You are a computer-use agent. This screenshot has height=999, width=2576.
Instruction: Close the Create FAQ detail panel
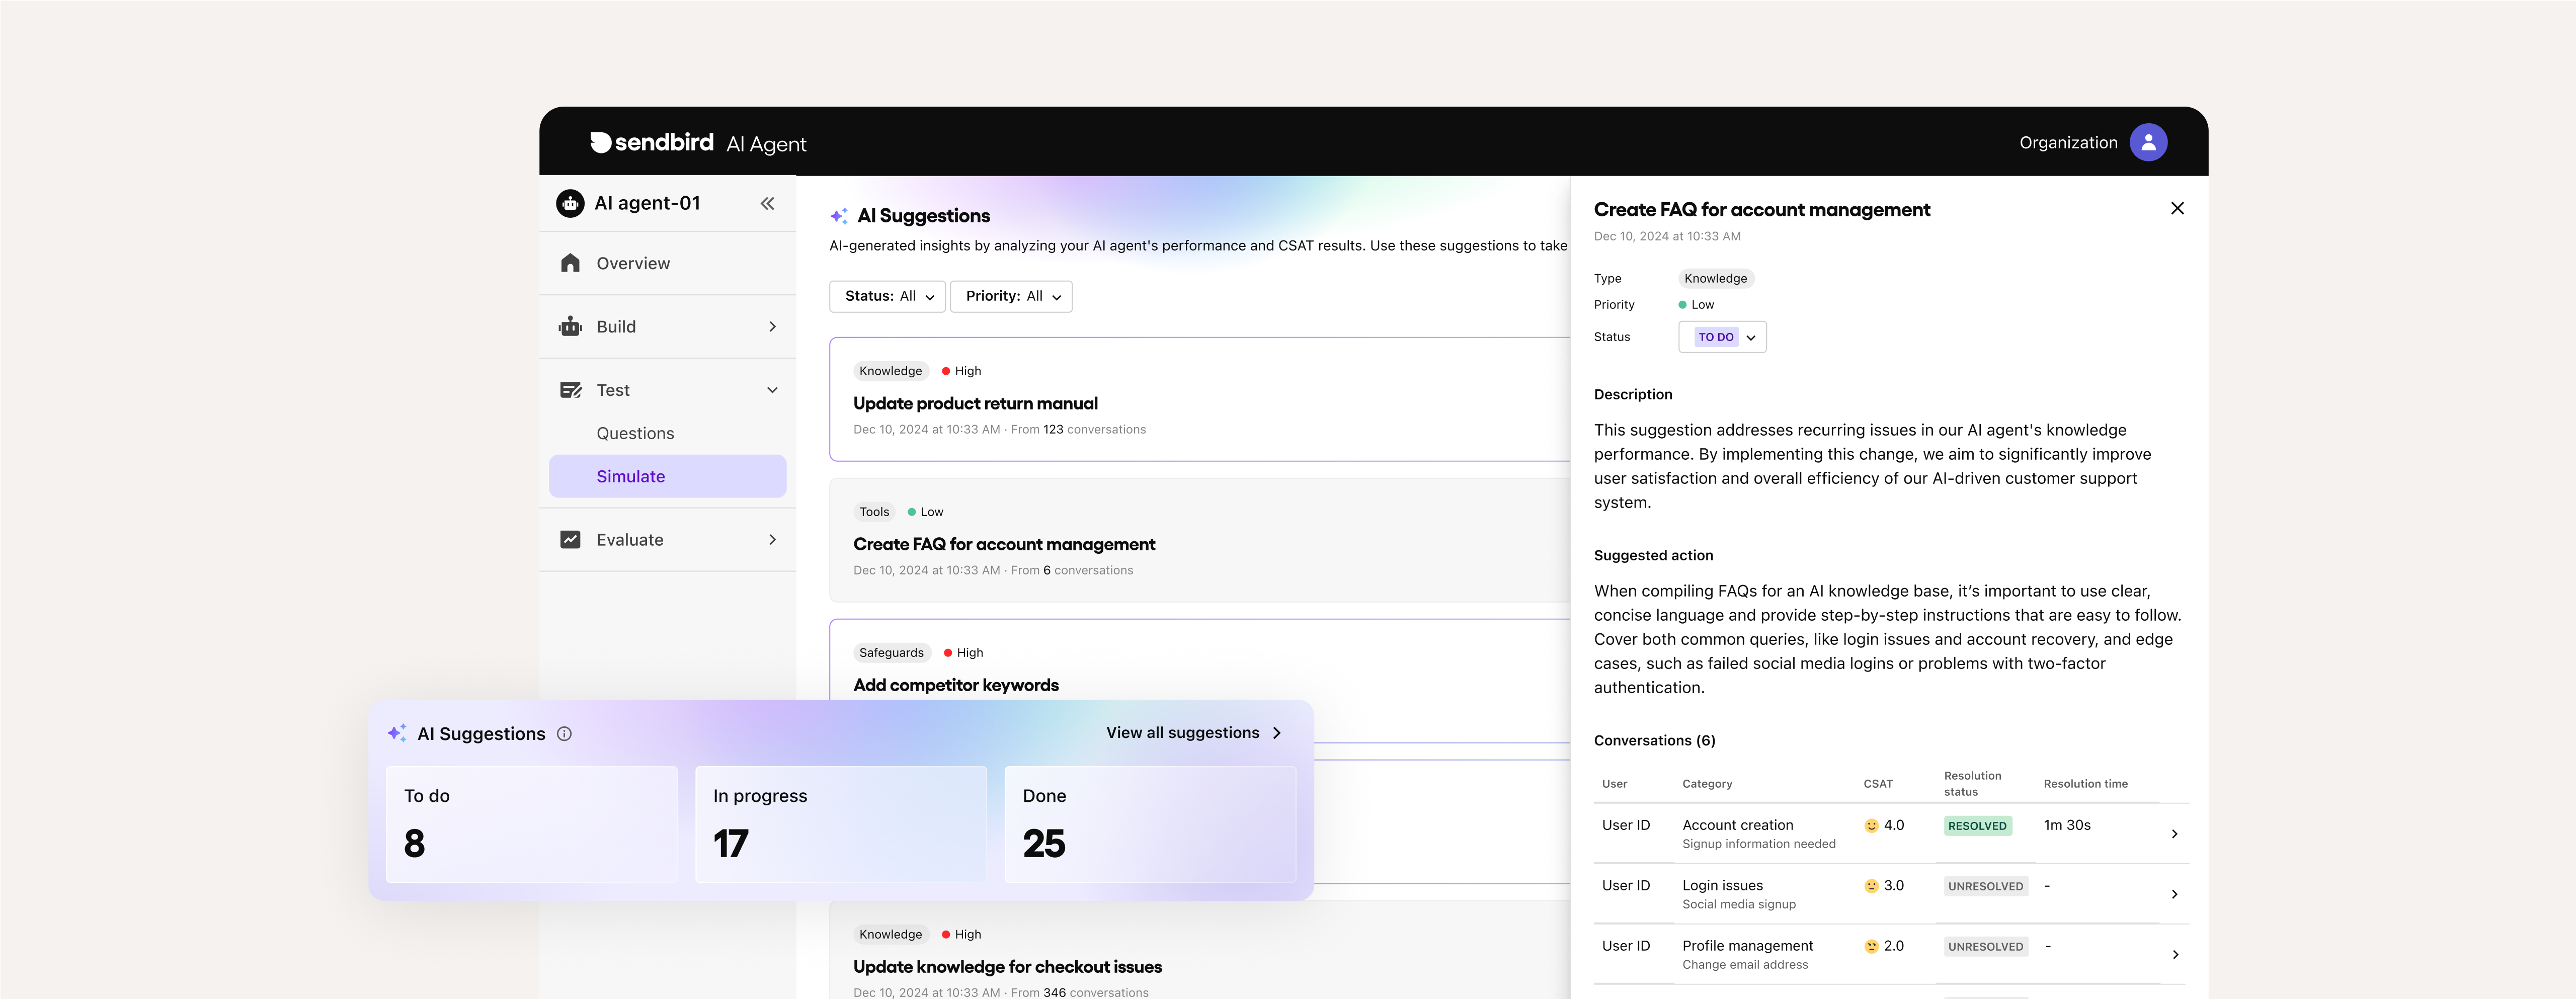pos(2177,208)
